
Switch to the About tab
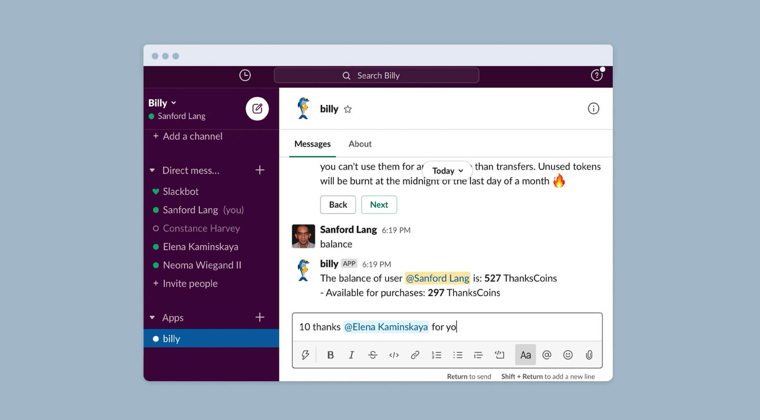(x=360, y=144)
